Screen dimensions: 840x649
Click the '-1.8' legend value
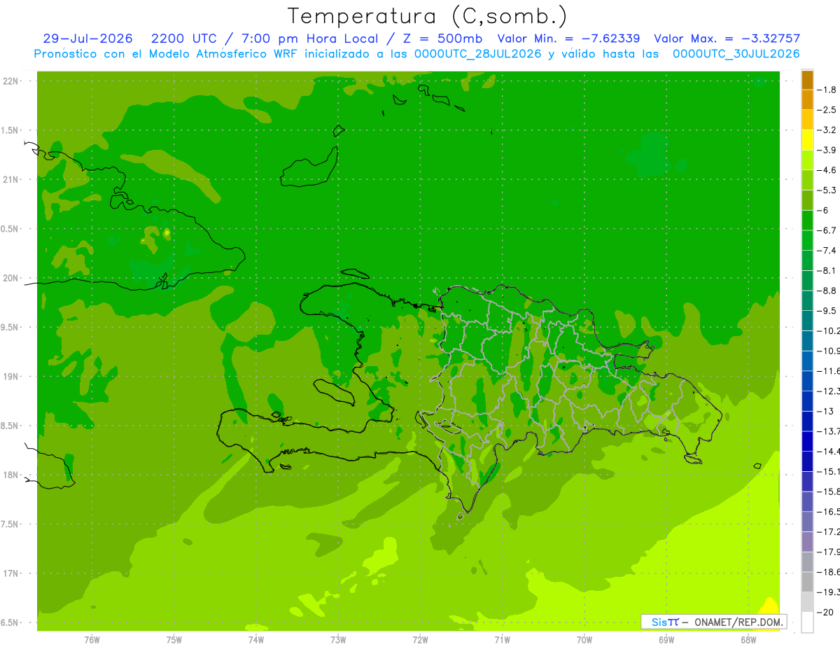point(827,90)
